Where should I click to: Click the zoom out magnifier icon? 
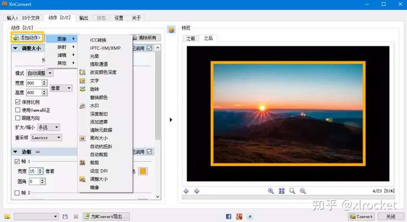[303, 191]
